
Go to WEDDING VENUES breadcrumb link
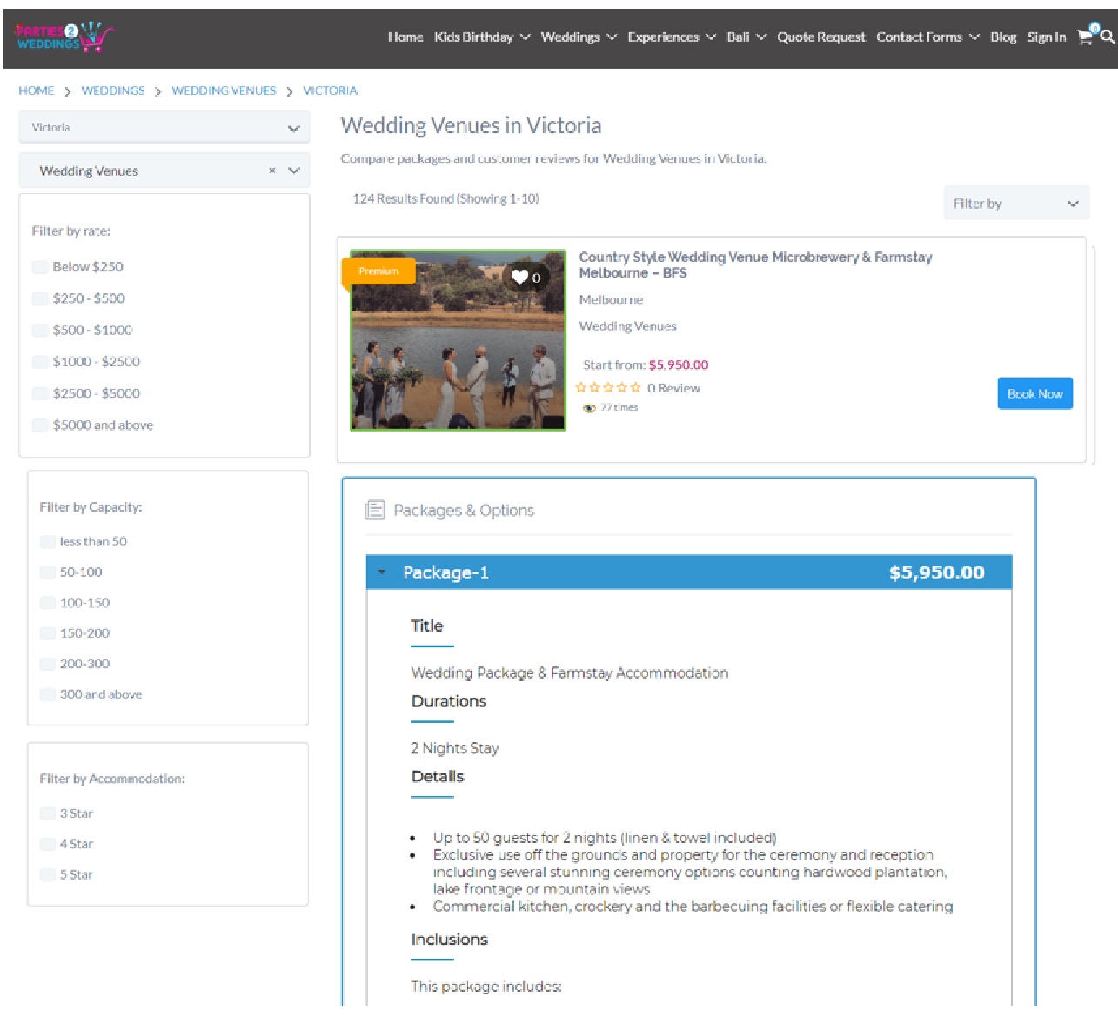click(224, 90)
